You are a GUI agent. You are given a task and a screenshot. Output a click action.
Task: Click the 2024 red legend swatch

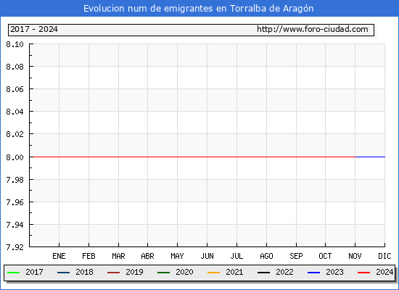[363, 273]
